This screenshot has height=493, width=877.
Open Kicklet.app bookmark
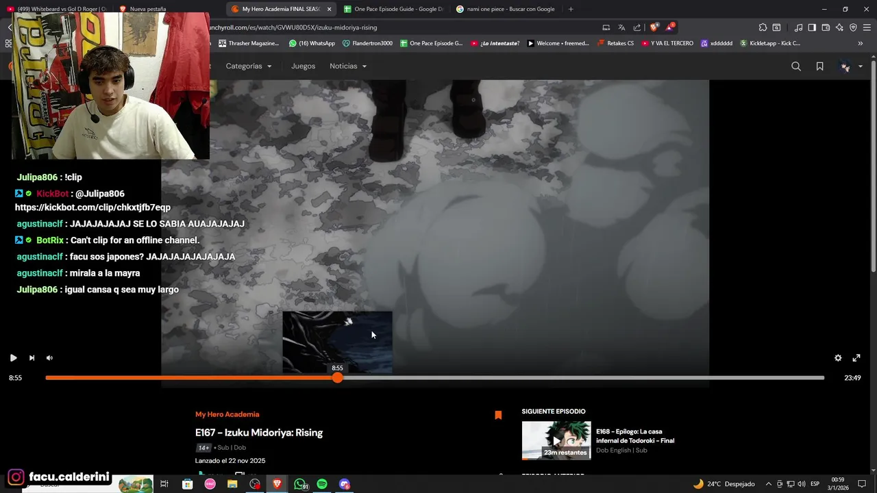pyautogui.click(x=769, y=43)
